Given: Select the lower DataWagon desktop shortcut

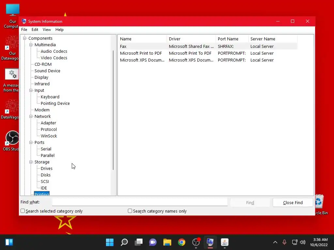Looking at the screenshot, I should (x=11, y=109).
